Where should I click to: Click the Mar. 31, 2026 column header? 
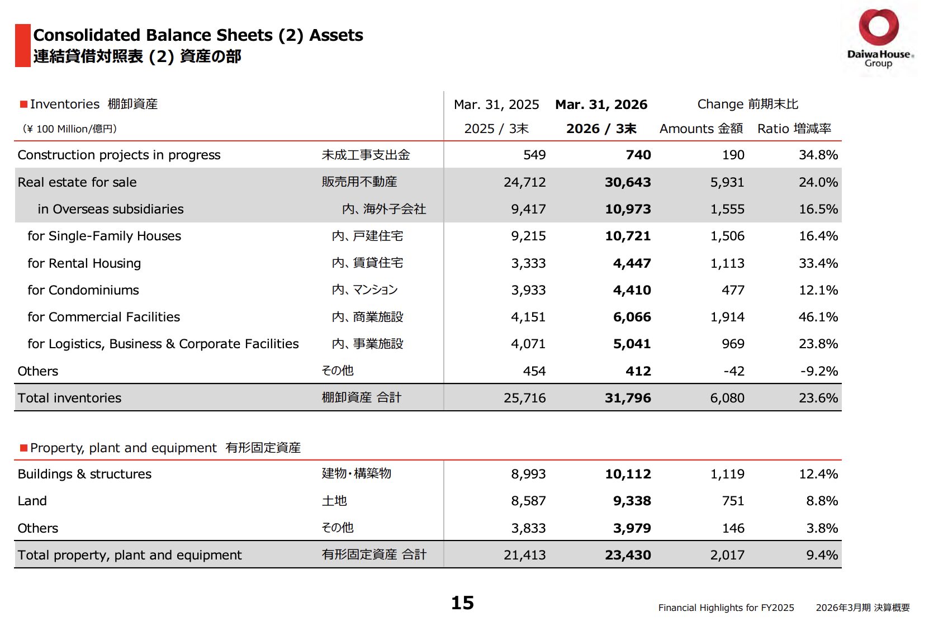click(601, 105)
